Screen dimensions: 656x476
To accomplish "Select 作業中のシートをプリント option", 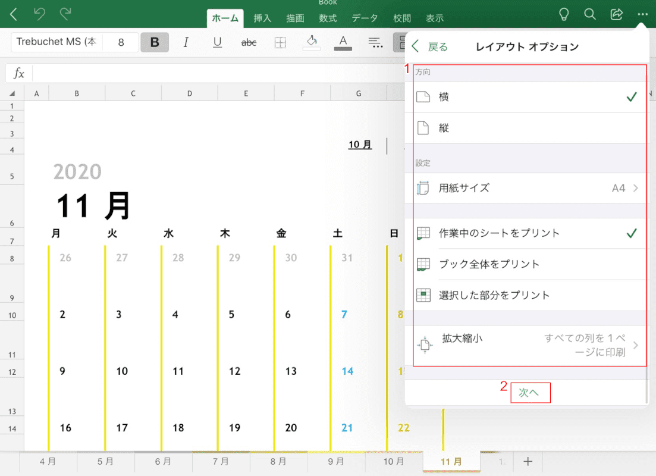I will point(528,233).
